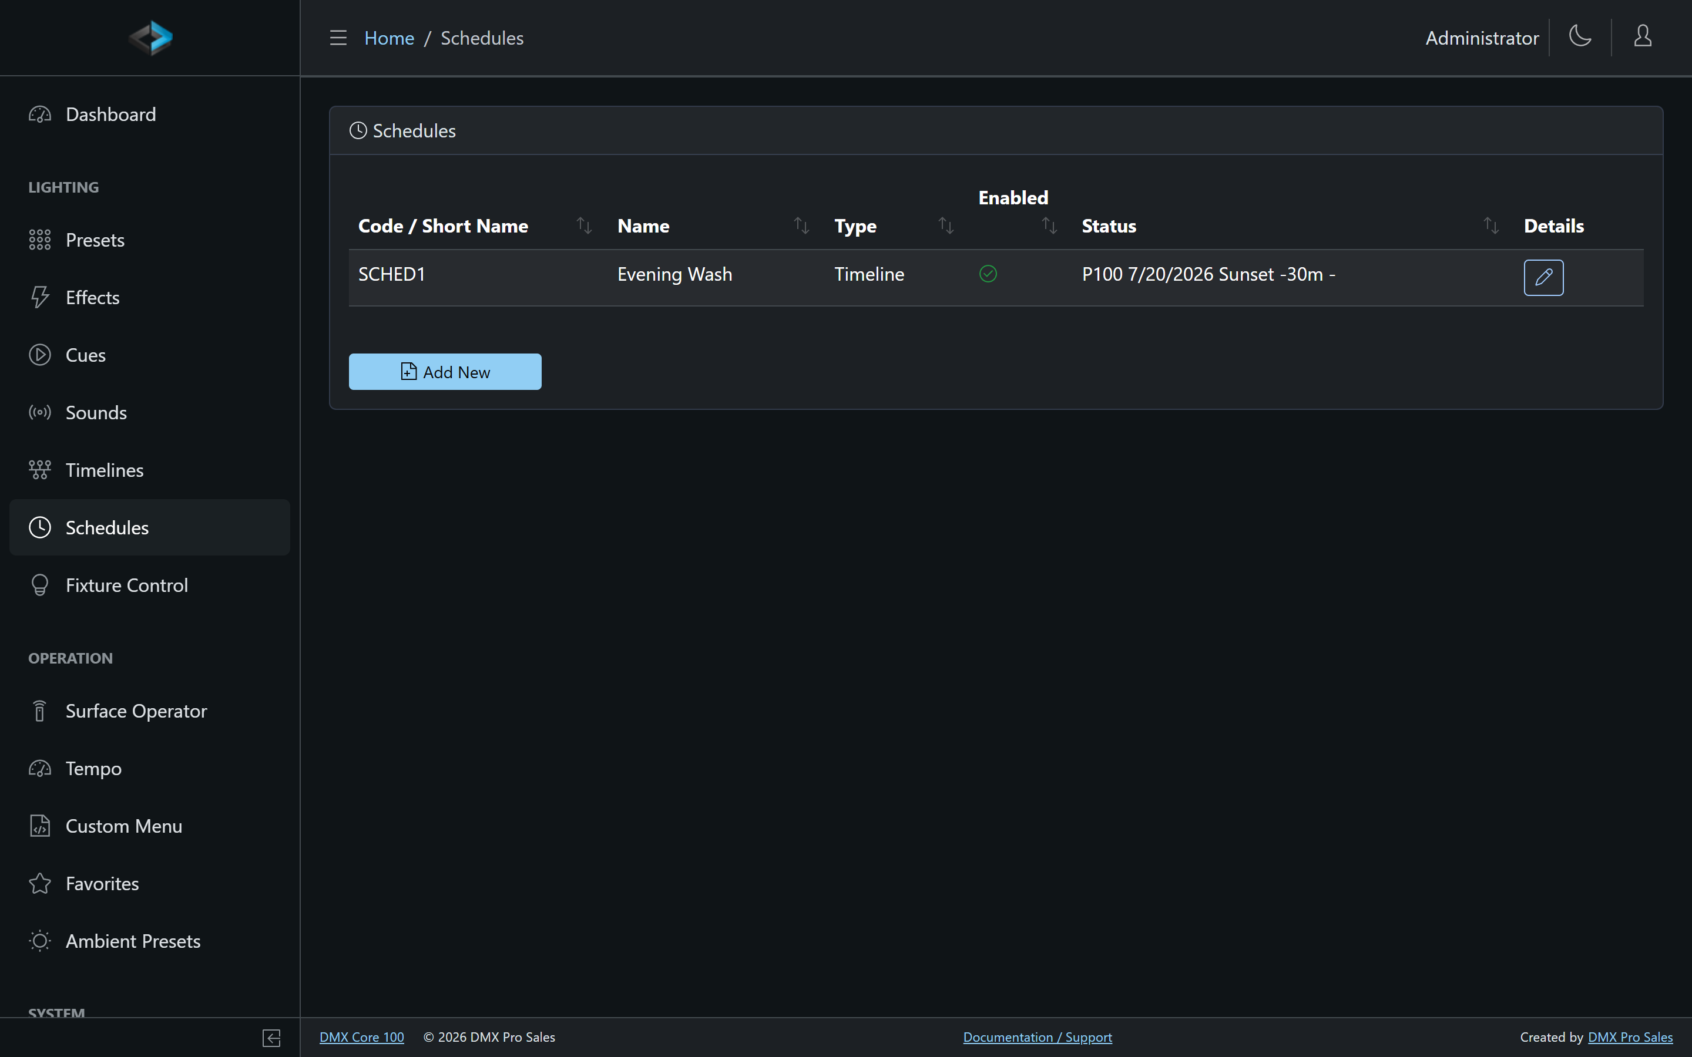Click the Sounds broadcast icon

40,412
